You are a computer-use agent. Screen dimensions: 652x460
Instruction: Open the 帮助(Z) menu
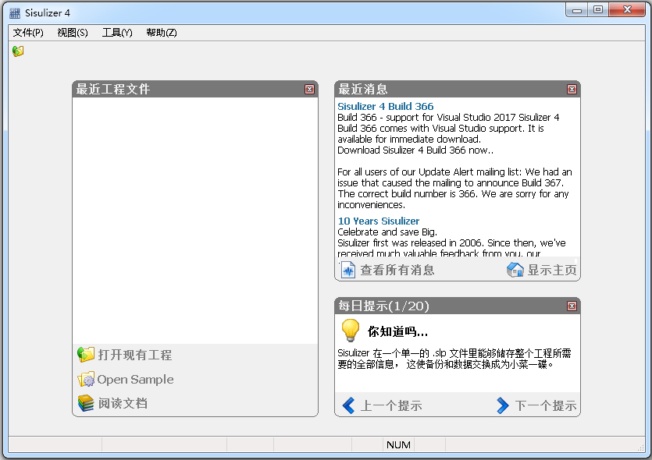point(162,33)
